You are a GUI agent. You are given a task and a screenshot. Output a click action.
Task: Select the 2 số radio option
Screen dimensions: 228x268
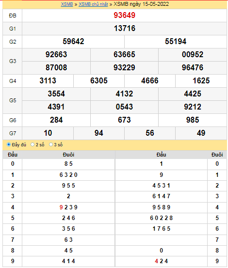pos(33,144)
